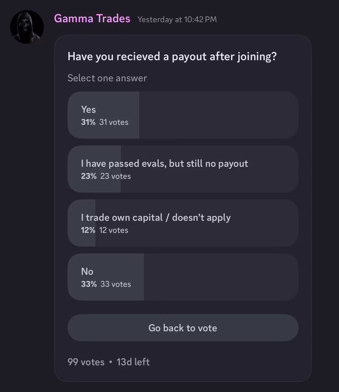This screenshot has width=339, height=392.
Task: Select the No poll answer
Action: (183, 277)
